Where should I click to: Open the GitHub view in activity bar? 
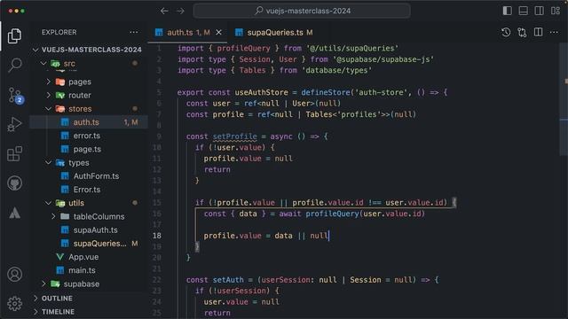pyautogui.click(x=14, y=183)
